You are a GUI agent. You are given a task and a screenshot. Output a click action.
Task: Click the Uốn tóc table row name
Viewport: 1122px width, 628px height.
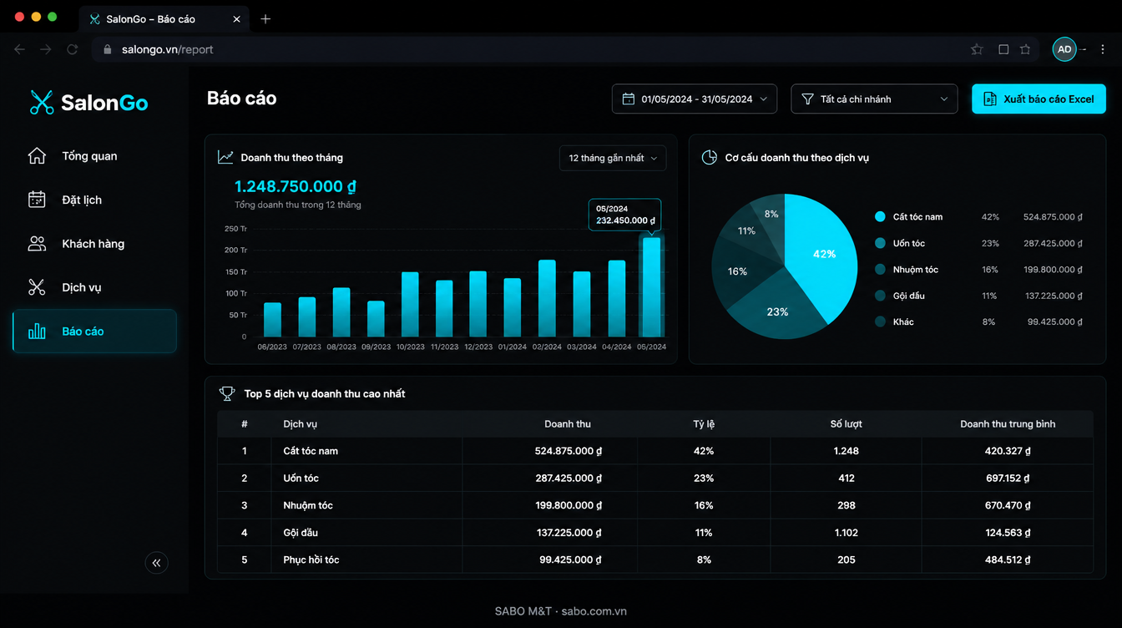[x=301, y=479]
